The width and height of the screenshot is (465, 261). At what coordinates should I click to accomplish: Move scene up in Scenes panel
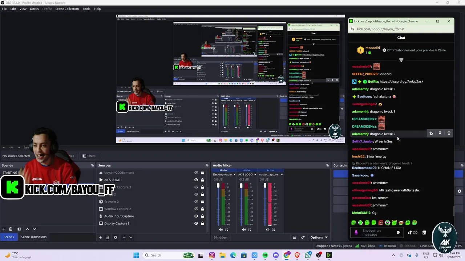(28, 229)
